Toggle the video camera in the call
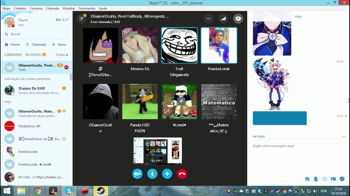 (137, 174)
